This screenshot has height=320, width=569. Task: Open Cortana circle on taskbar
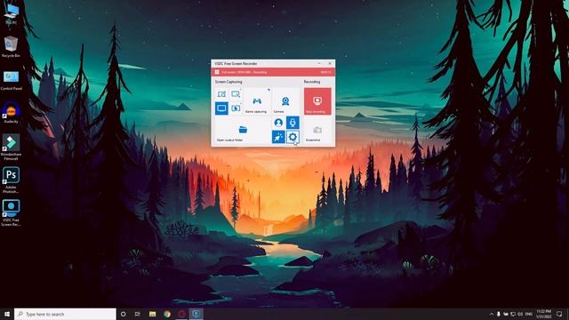123,314
